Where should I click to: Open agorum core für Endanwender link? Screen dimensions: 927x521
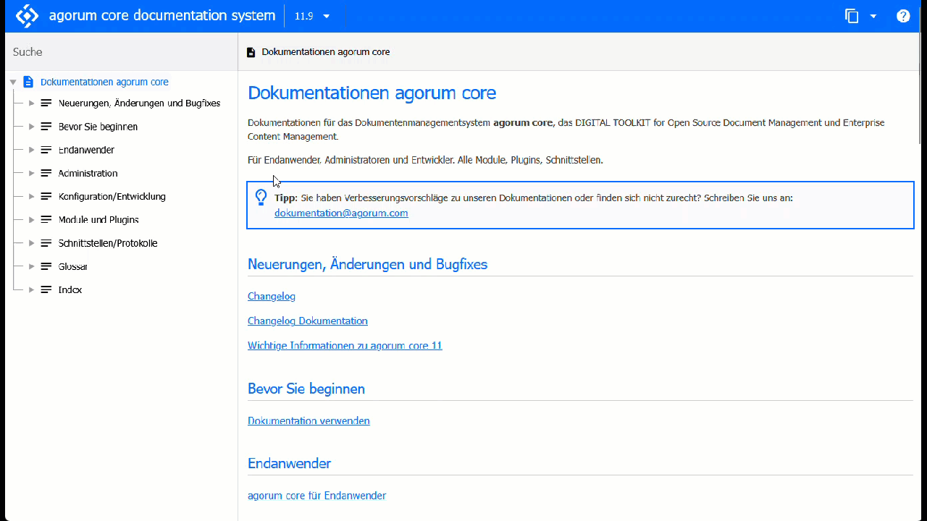pyautogui.click(x=316, y=496)
